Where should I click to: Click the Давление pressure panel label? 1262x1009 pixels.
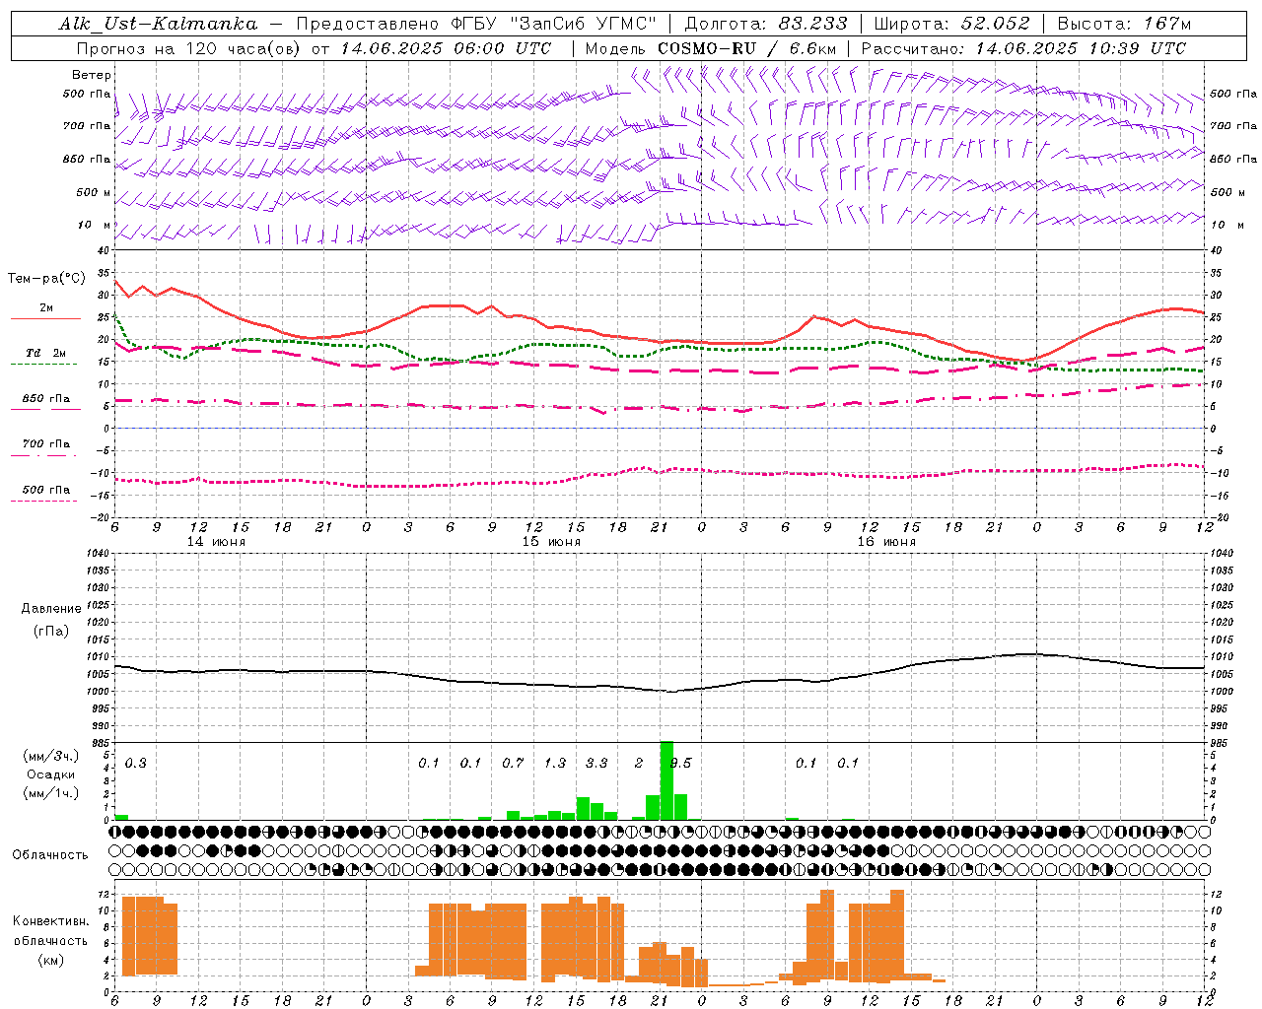[50, 609]
